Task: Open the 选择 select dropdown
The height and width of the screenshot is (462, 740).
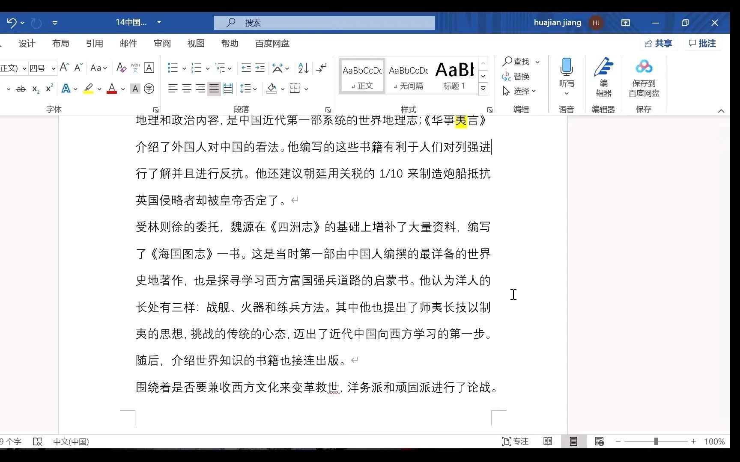Action: coord(519,91)
